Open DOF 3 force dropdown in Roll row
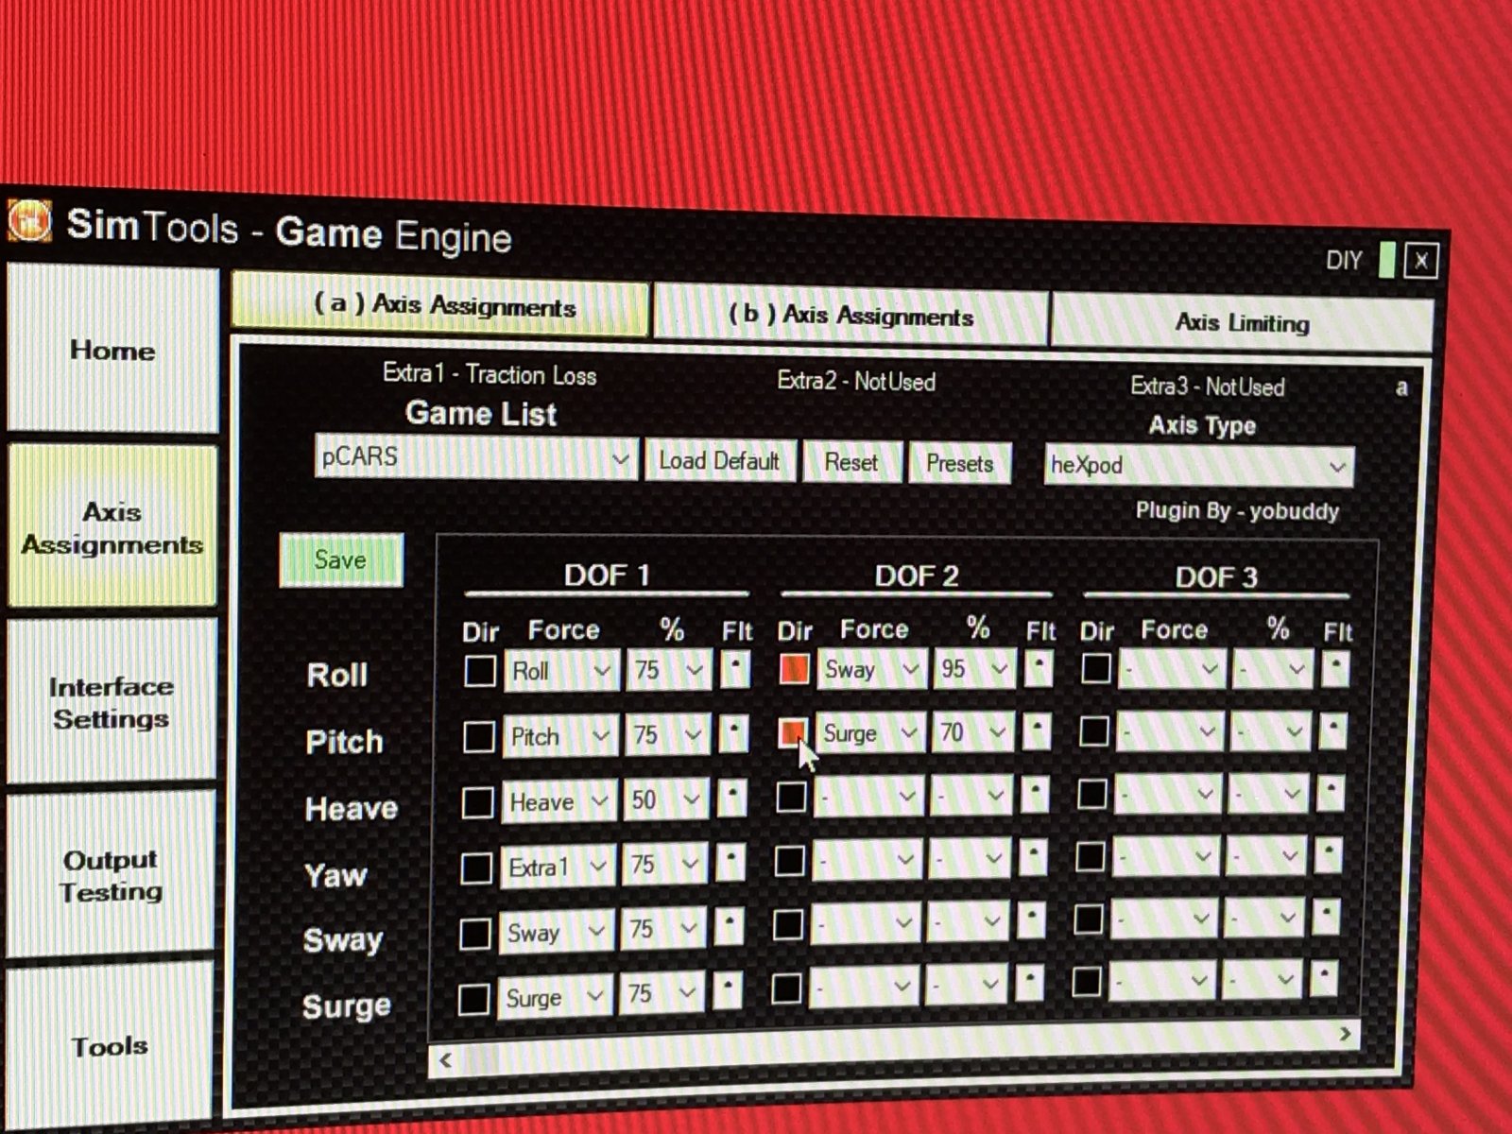1512x1134 pixels. (1171, 669)
